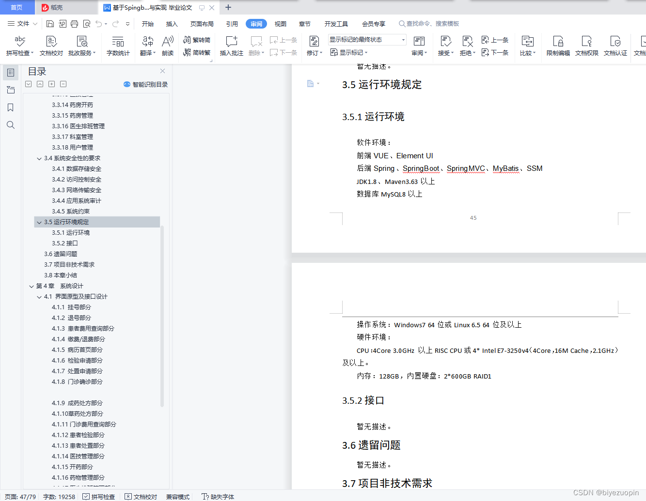646x501 pixels.
Task: Open 限制编辑 restrict editing
Action: 558,46
